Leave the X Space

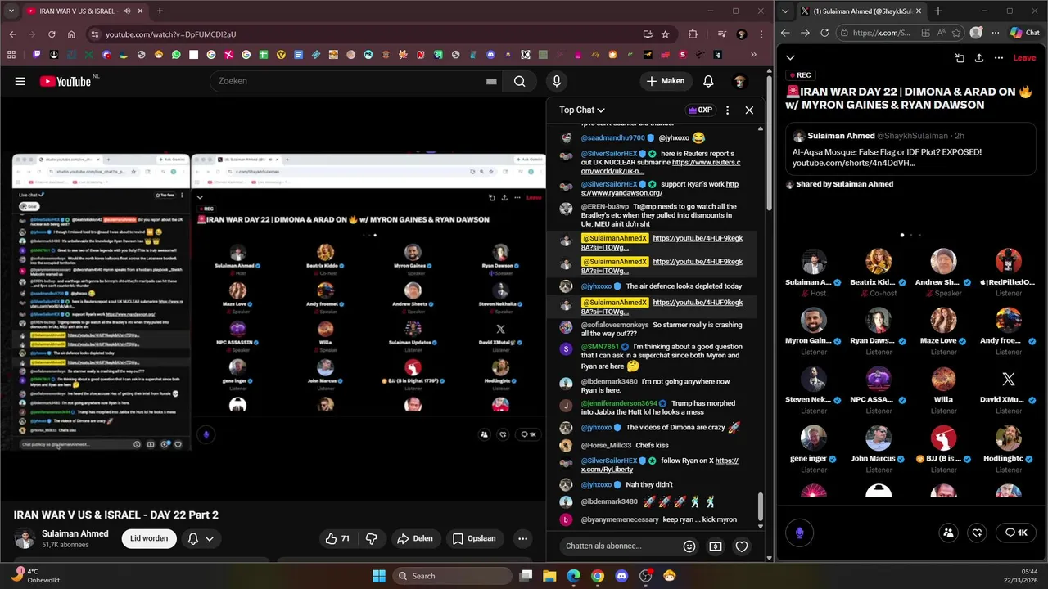tap(1024, 57)
